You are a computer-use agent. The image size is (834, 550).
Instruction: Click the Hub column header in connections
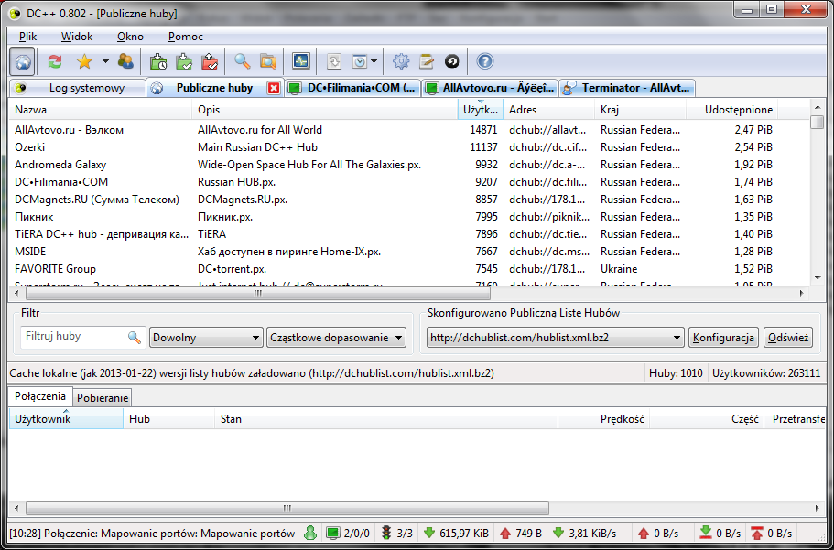click(x=168, y=419)
